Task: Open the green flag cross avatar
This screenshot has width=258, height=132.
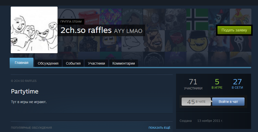Action: (197, 19)
